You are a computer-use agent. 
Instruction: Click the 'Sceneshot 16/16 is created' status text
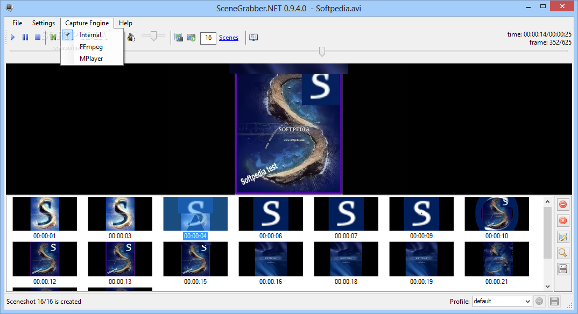click(44, 302)
